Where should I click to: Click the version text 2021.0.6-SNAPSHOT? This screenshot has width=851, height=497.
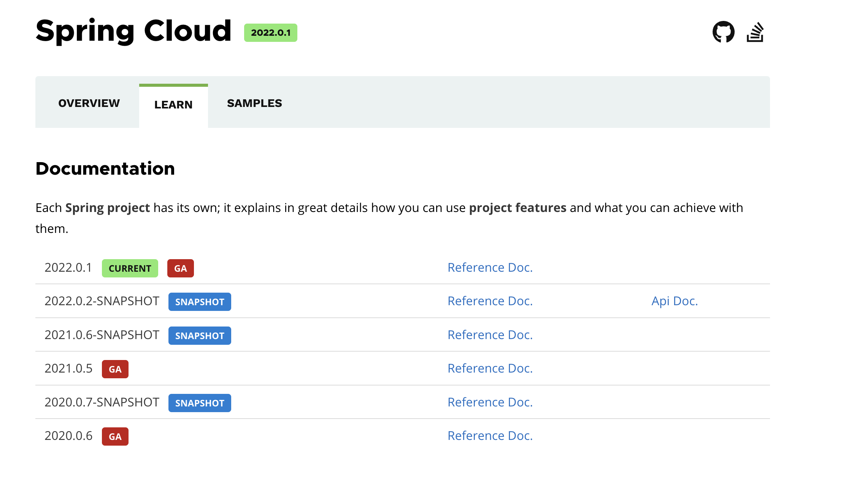pyautogui.click(x=102, y=335)
